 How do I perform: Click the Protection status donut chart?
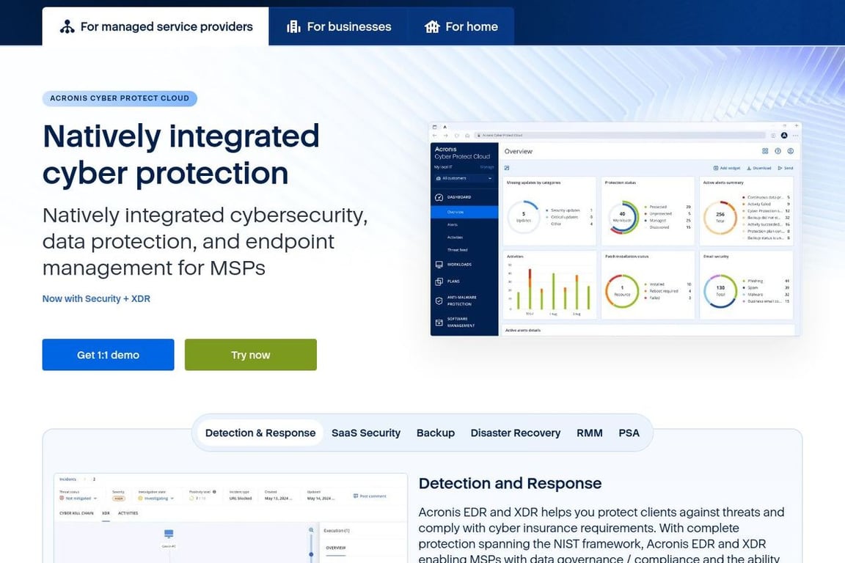click(623, 217)
